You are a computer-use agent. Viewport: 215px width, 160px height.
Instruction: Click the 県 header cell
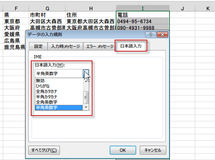coord(16,15)
